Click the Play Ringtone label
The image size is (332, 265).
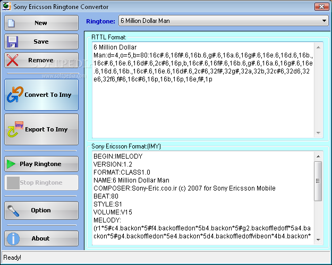coord(40,164)
